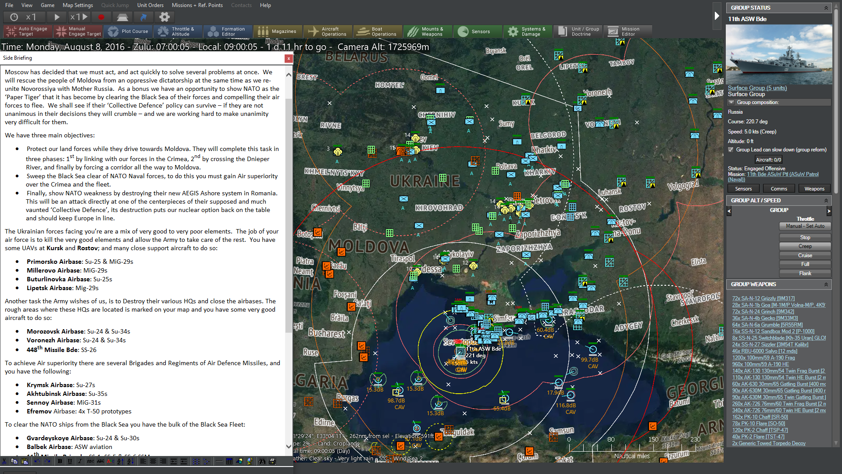This screenshot has height=474, width=842.
Task: Open the Unit Orders menu
Action: coord(150,5)
